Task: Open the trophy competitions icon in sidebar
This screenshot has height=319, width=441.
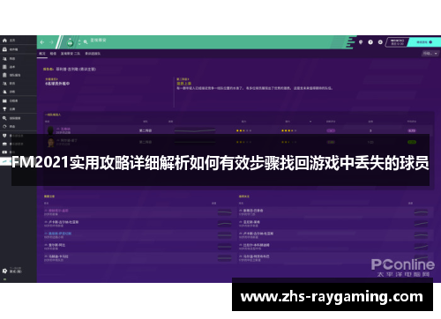Action: (4, 109)
